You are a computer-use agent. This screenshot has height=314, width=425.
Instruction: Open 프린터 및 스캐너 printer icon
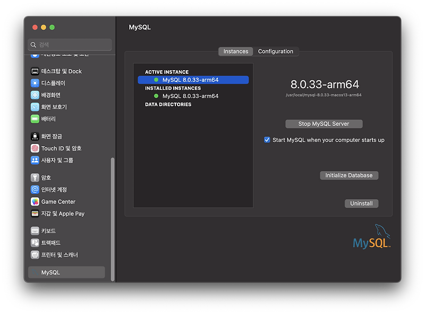35,254
